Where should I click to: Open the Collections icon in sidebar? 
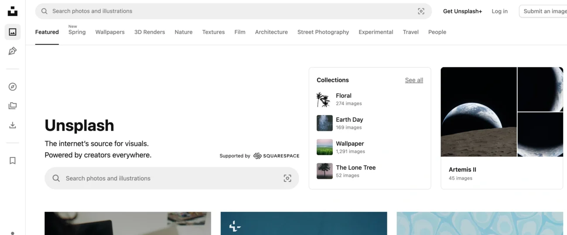(x=13, y=106)
